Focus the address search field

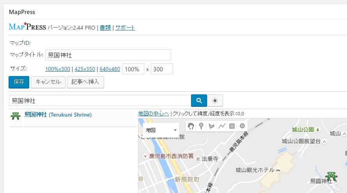click(100, 101)
